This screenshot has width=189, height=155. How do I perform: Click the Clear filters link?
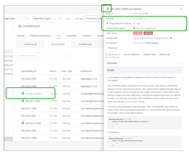coord(67,19)
